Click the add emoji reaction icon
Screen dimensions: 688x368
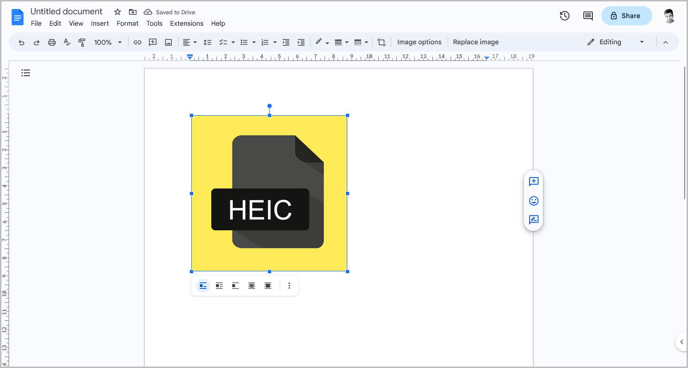533,200
